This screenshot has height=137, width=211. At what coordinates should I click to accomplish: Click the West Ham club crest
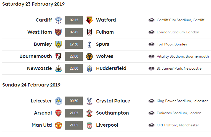pos(58,32)
